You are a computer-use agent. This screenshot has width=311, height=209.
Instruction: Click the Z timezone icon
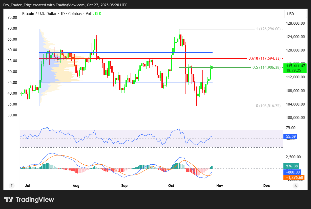click(x=11, y=186)
